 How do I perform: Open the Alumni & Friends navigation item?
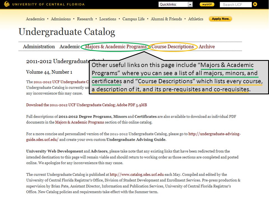tap(166, 19)
